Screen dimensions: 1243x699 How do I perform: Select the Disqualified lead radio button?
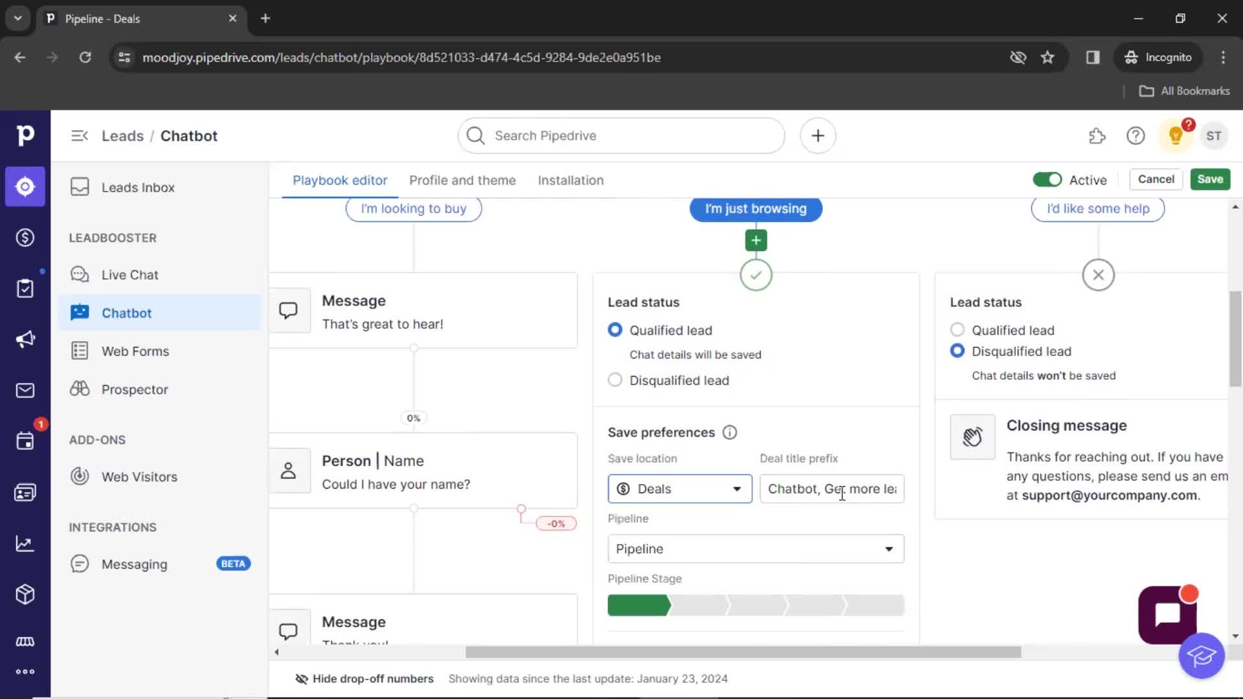coord(614,380)
